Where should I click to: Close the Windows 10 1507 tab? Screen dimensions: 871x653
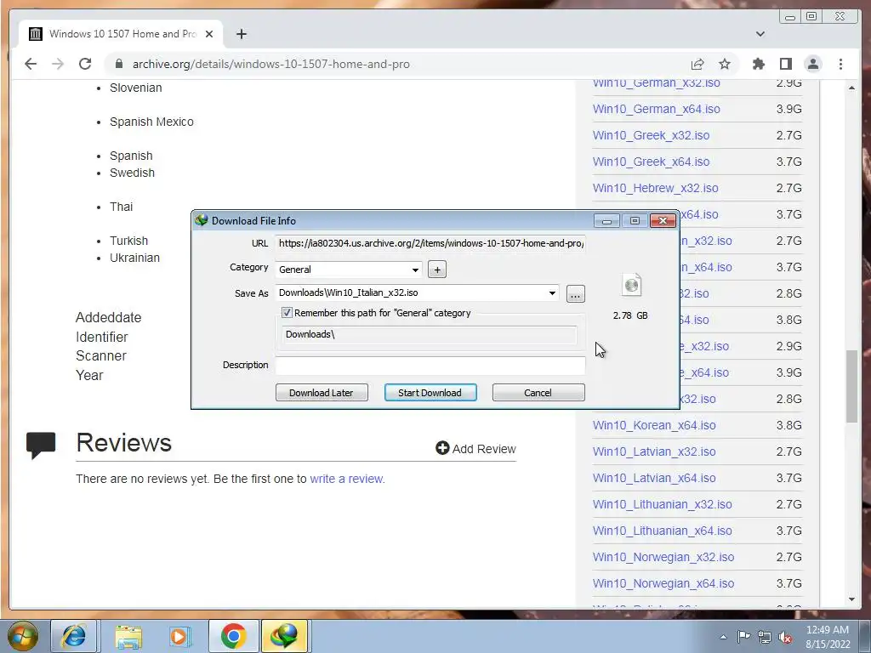[x=209, y=34]
